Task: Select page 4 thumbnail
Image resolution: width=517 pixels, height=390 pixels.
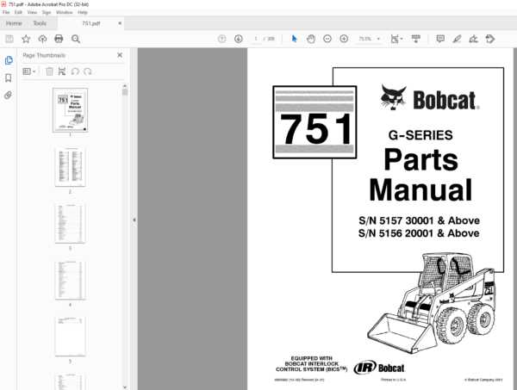Action: pos(71,280)
